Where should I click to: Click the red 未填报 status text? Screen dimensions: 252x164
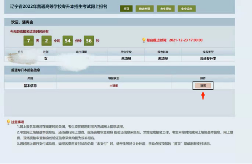114,86
